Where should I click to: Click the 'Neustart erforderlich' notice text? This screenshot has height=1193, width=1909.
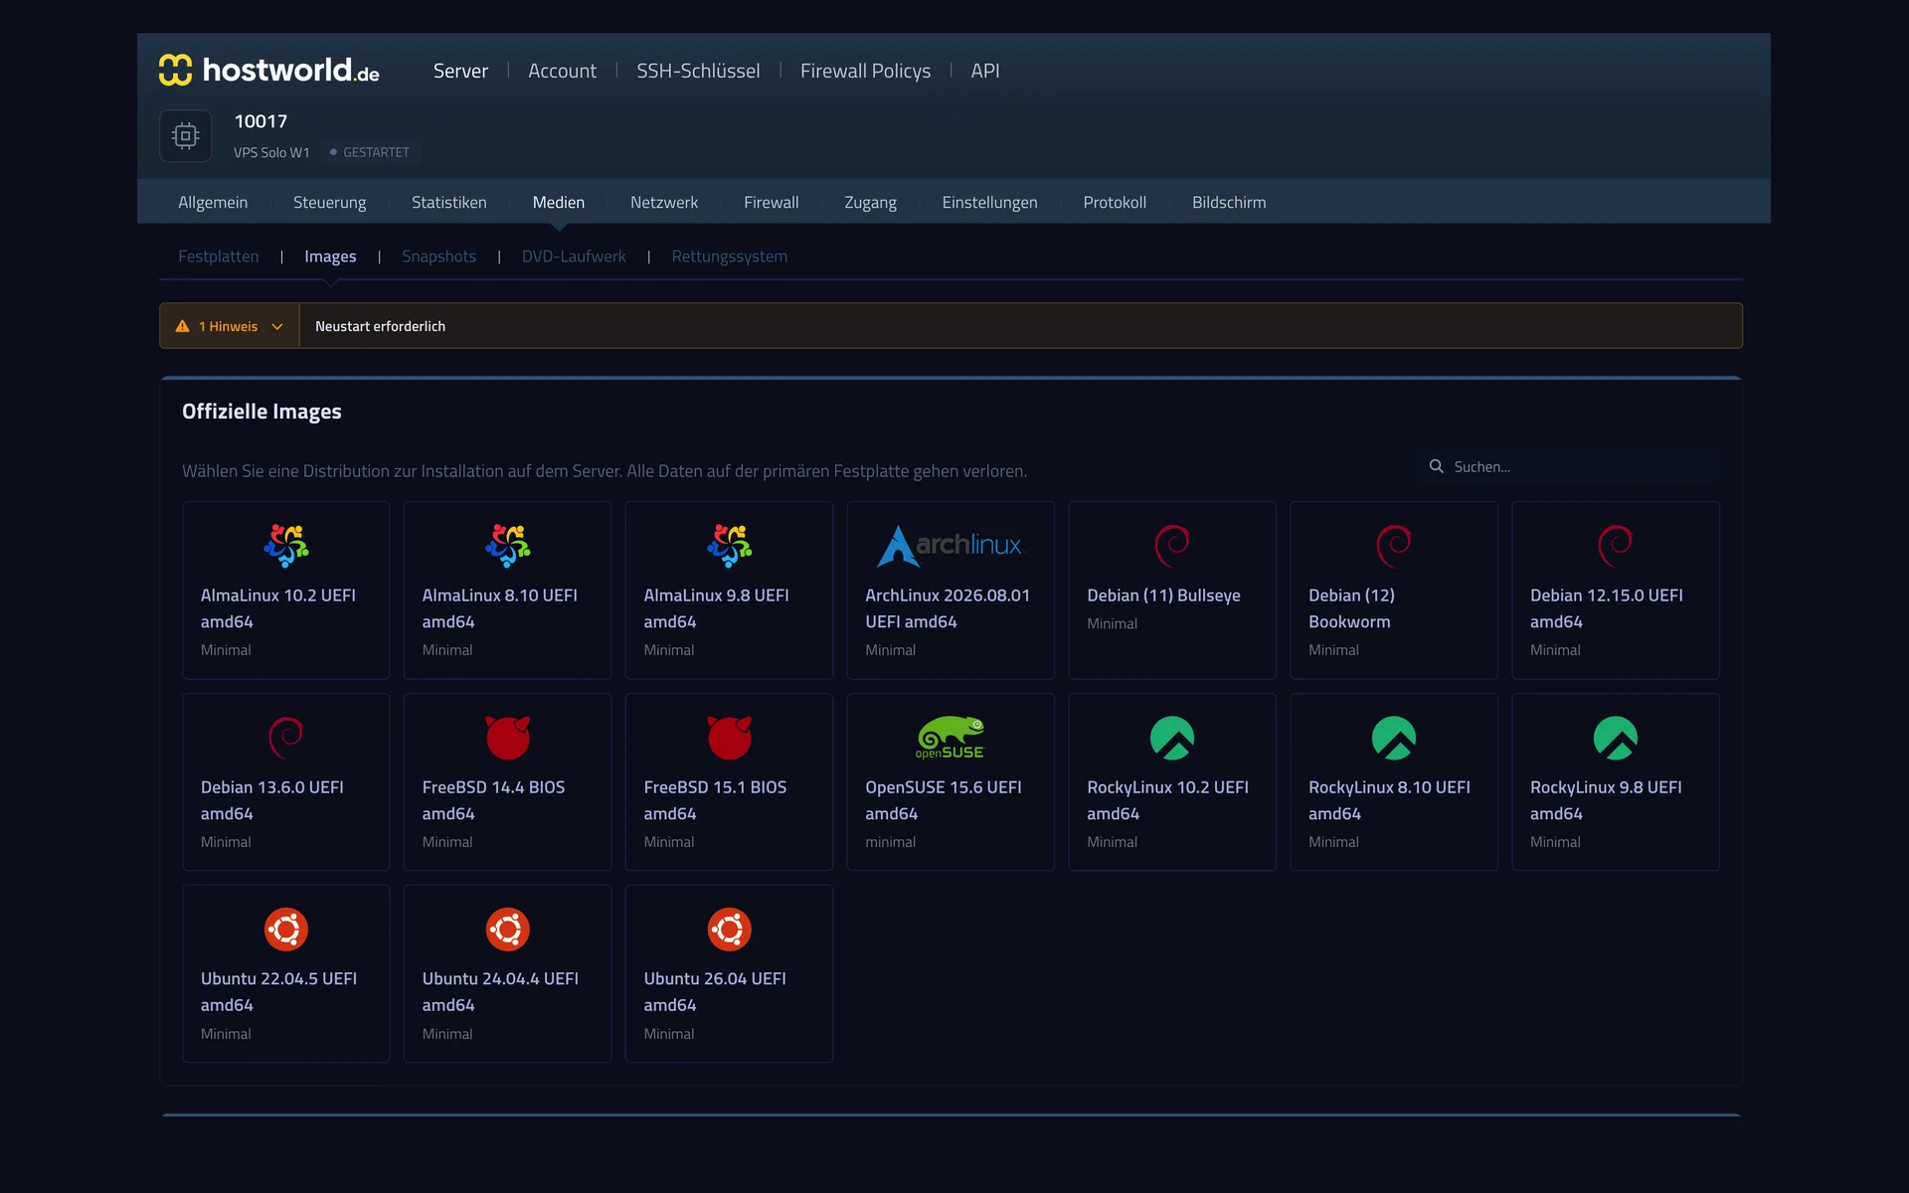380,326
